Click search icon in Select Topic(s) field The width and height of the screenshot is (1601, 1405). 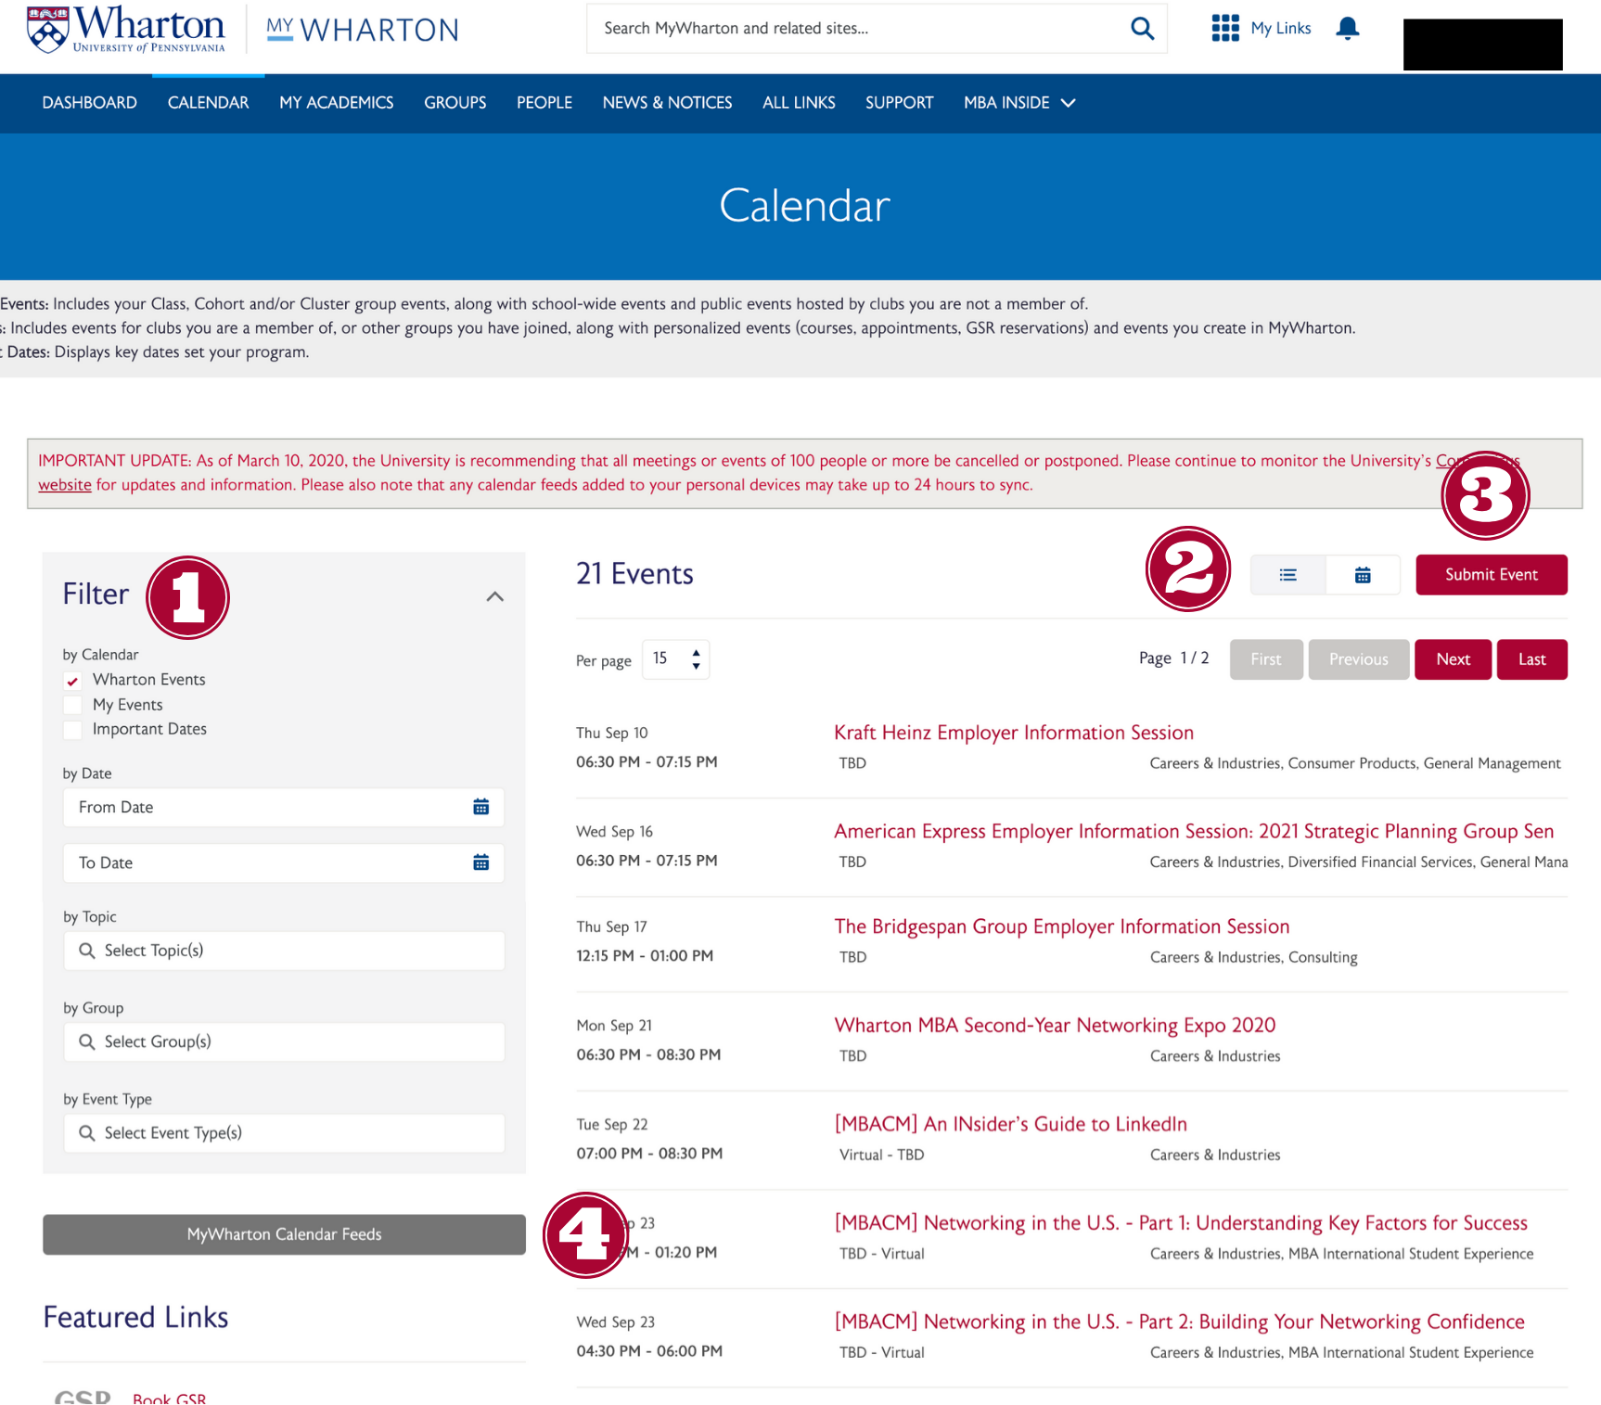[87, 951]
